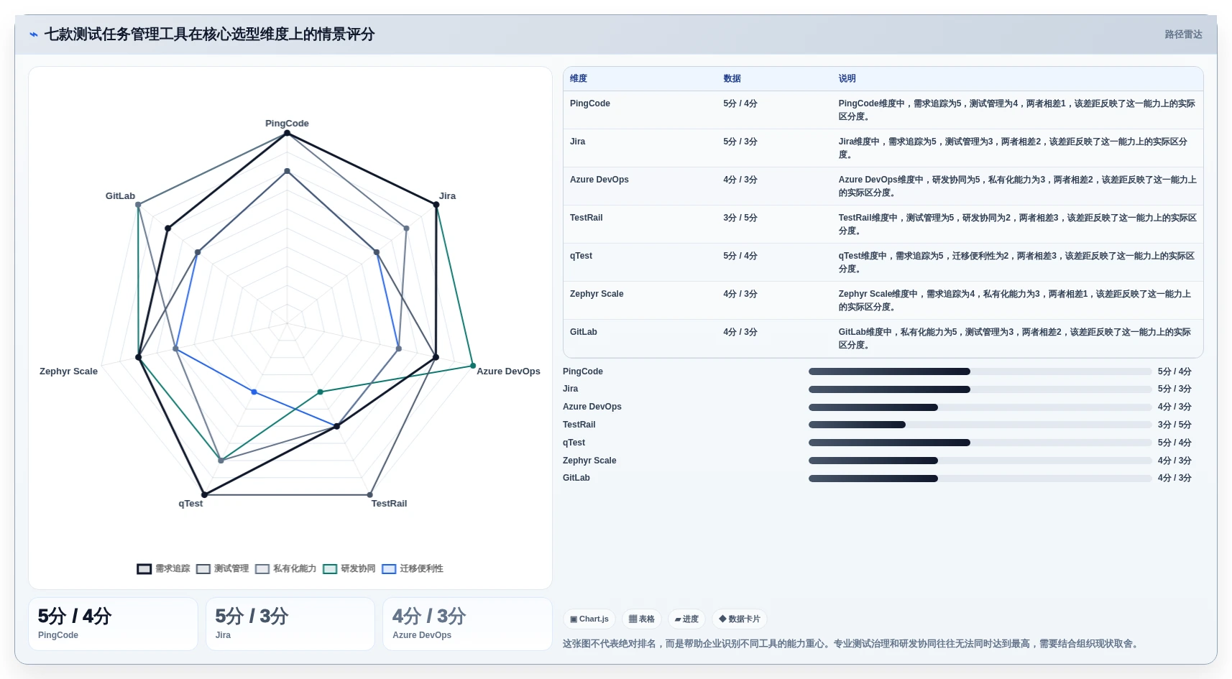Viewport: 1232px width, 679px height.
Task: Click the Zephyr Scale radar axis label
Action: point(68,371)
